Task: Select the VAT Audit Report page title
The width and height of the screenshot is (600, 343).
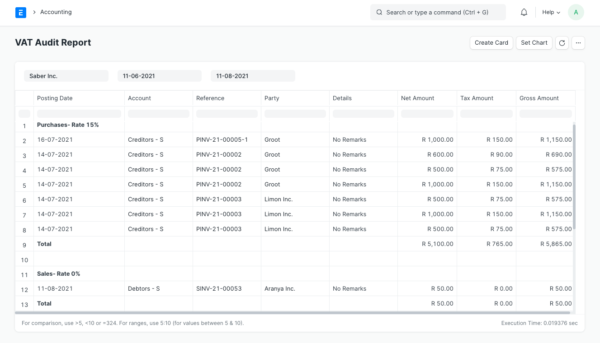Action: coord(53,42)
